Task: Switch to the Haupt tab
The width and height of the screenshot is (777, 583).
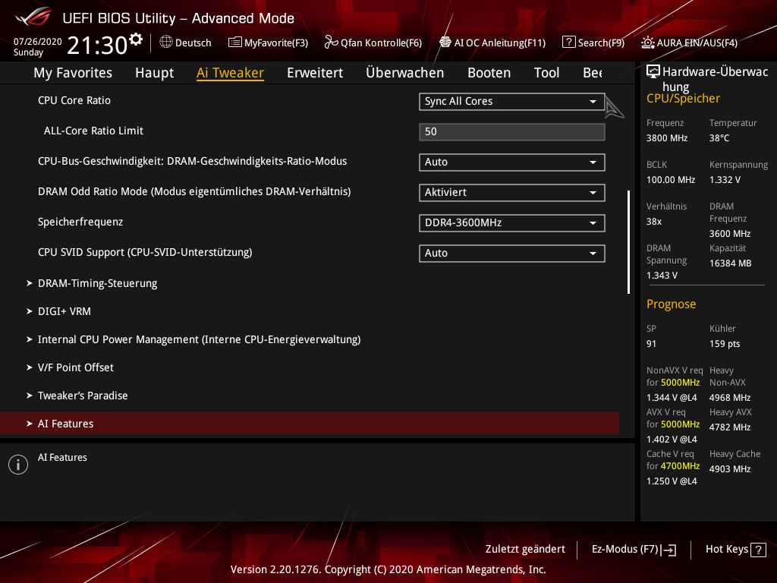Action: 155,73
